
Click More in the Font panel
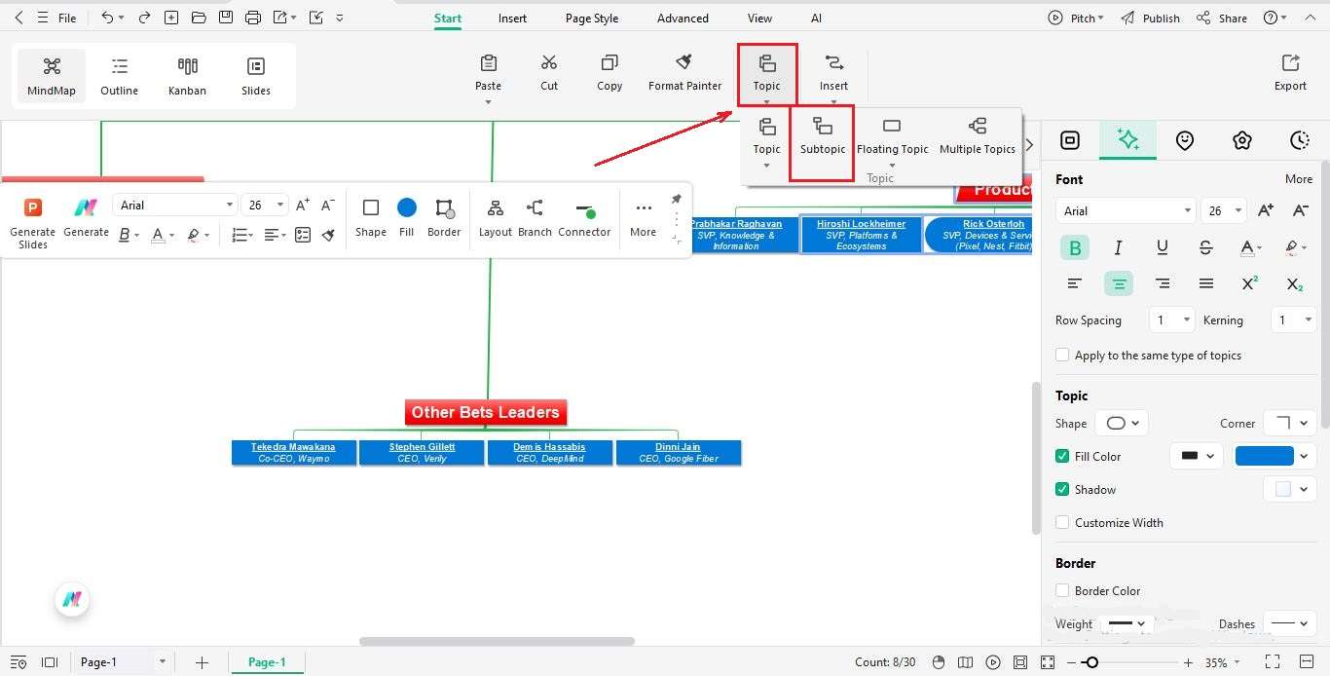pyautogui.click(x=1299, y=179)
